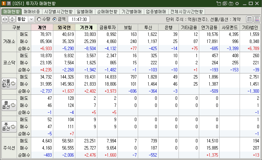
Task: Toggle the 콜옵션 refresh button
Action: (x=9, y=105)
